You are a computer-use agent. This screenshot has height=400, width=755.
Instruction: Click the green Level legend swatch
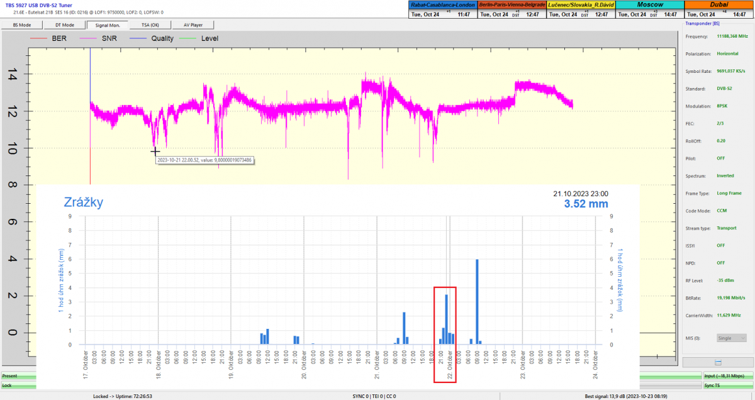(x=188, y=39)
